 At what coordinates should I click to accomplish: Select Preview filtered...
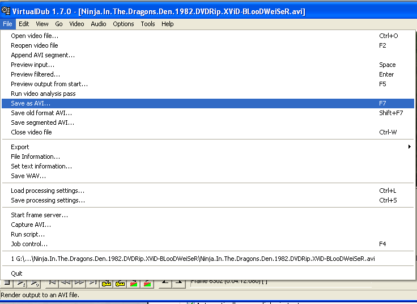click(x=208, y=74)
